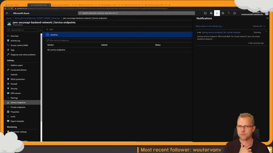Open Locks in sidebar
The height and width of the screenshot is (153, 273).
point(13,117)
